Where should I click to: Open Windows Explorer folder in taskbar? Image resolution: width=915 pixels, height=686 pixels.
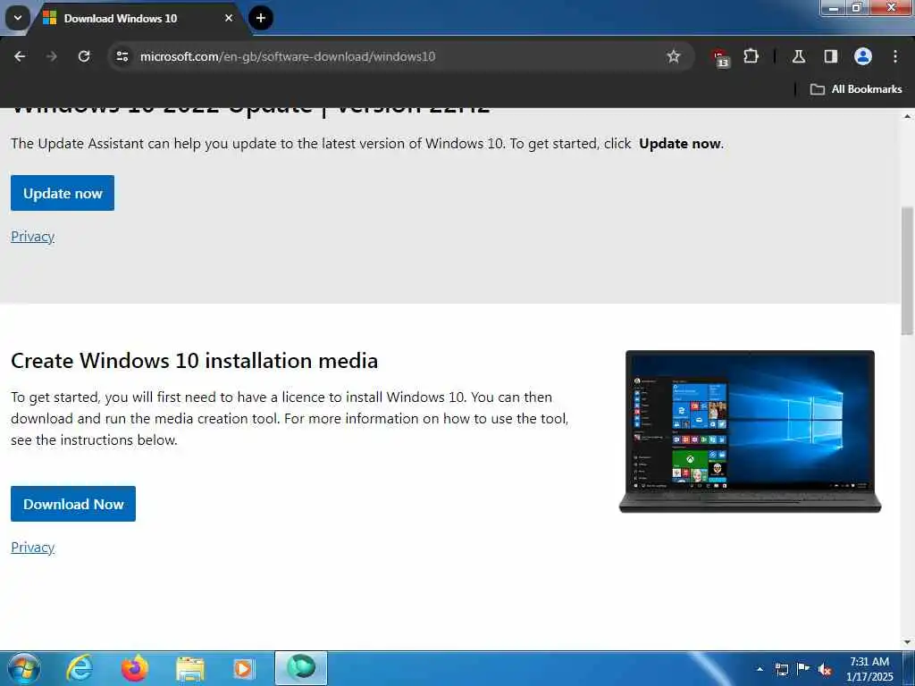190,670
